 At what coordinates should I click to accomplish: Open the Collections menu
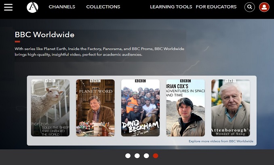coord(103,7)
